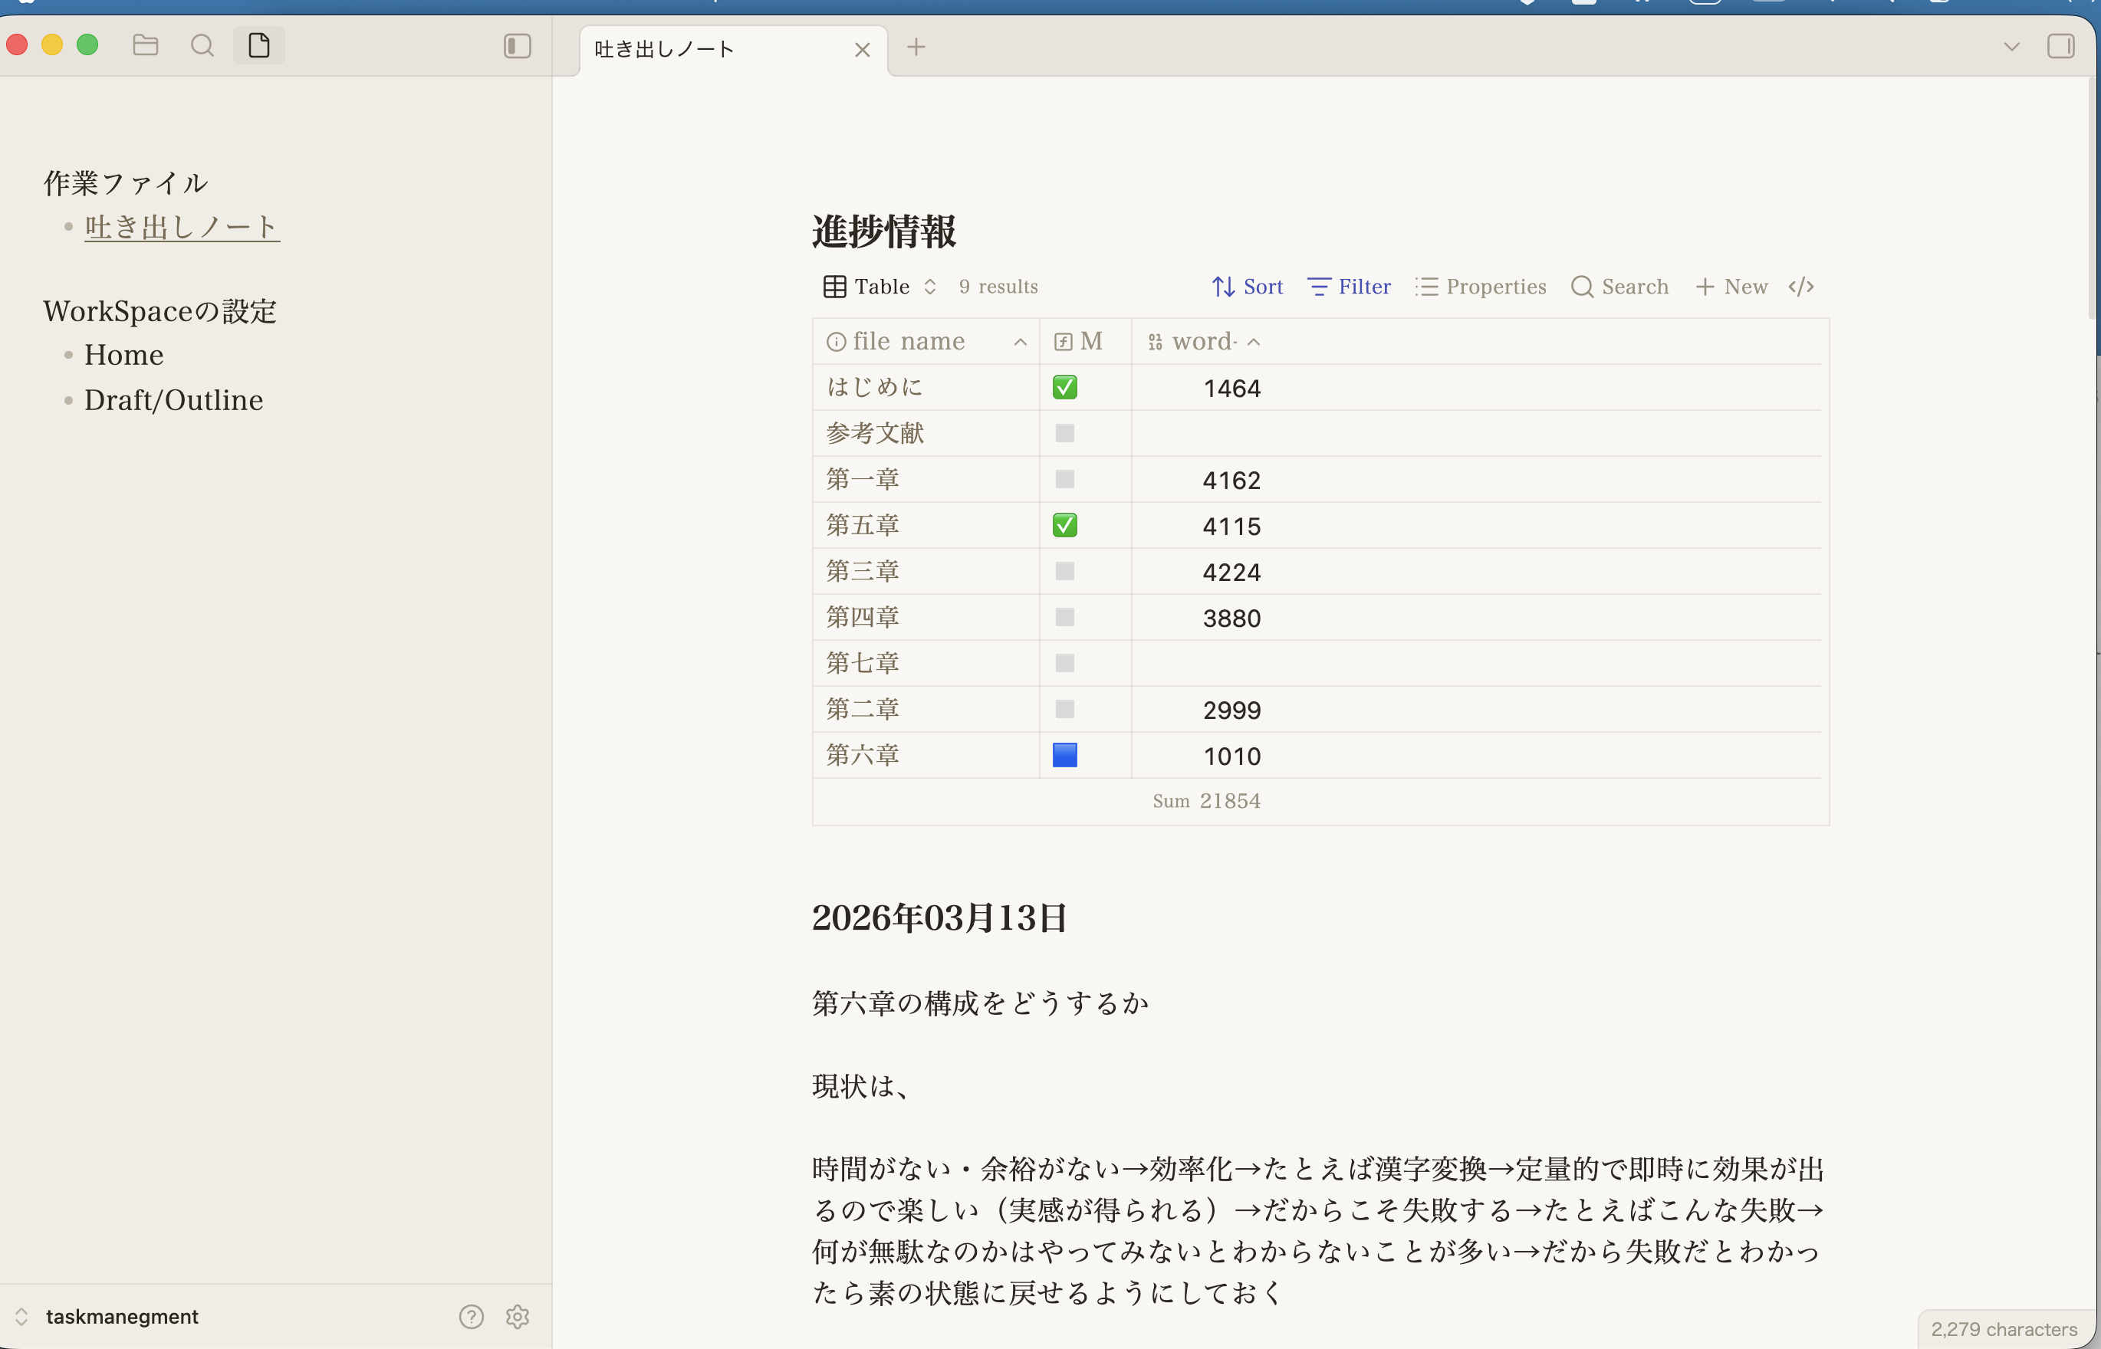This screenshot has width=2101, height=1349.
Task: Open the はじめに file entry
Action: pos(874,387)
